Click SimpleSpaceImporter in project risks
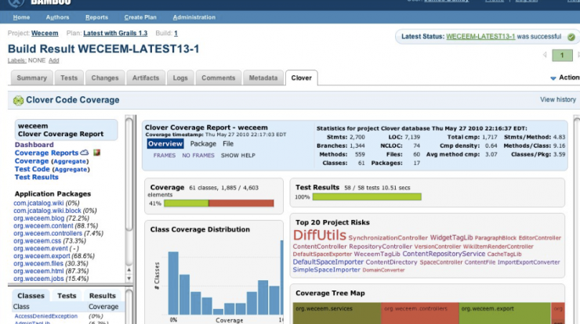Screen dimensions: 580x324 click(x=326, y=270)
